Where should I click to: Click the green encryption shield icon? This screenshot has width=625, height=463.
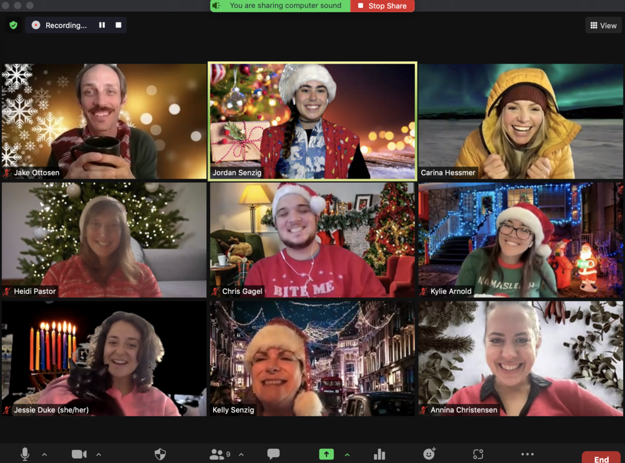14,25
